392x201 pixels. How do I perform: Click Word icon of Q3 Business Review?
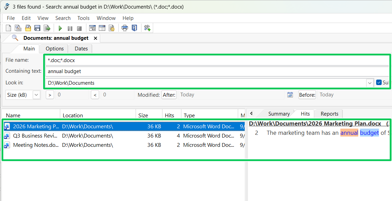[x=7, y=136]
